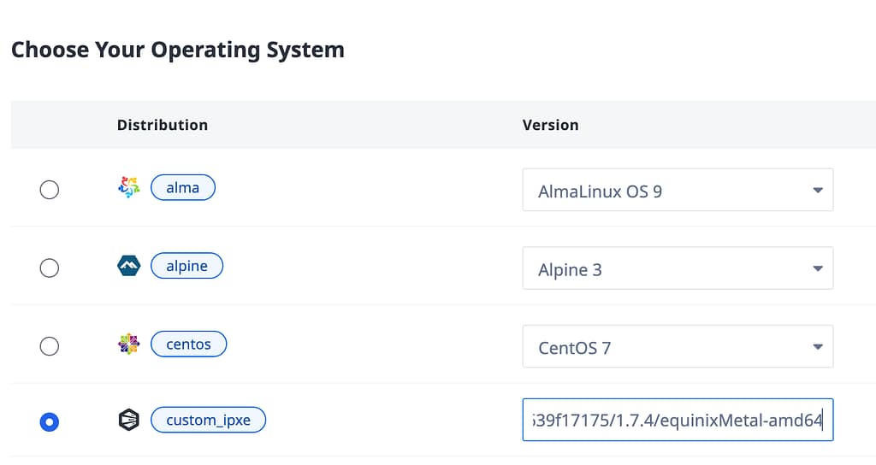This screenshot has height=465, width=876.
Task: Click the custom iPXE hexagon icon
Action: pos(128,421)
